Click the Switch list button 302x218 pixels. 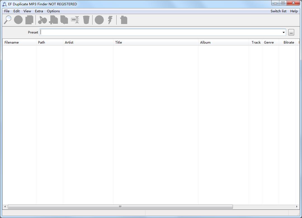tap(278, 11)
